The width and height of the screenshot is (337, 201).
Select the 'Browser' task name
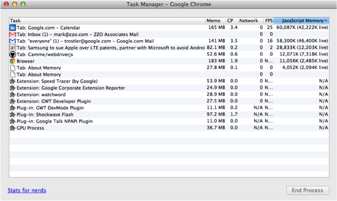click(26, 61)
